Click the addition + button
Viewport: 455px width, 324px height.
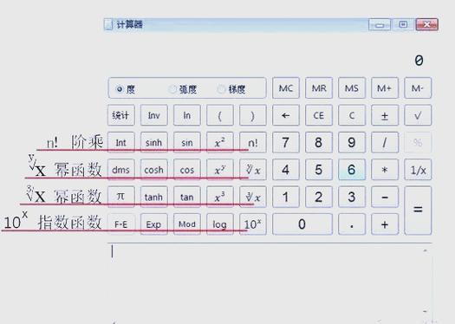(x=385, y=224)
